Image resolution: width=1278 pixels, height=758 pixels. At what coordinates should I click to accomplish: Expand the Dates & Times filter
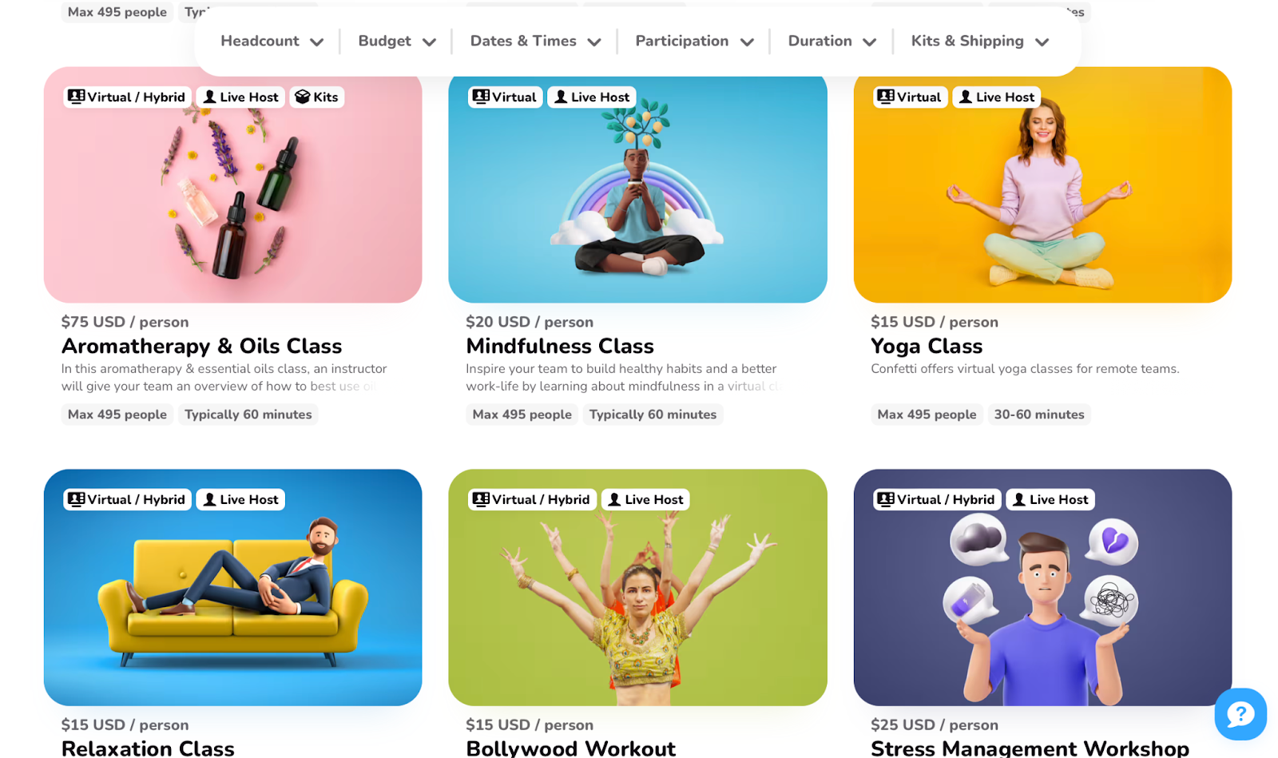[535, 41]
